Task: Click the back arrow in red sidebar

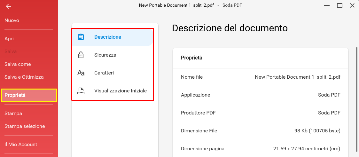Action: point(8,7)
